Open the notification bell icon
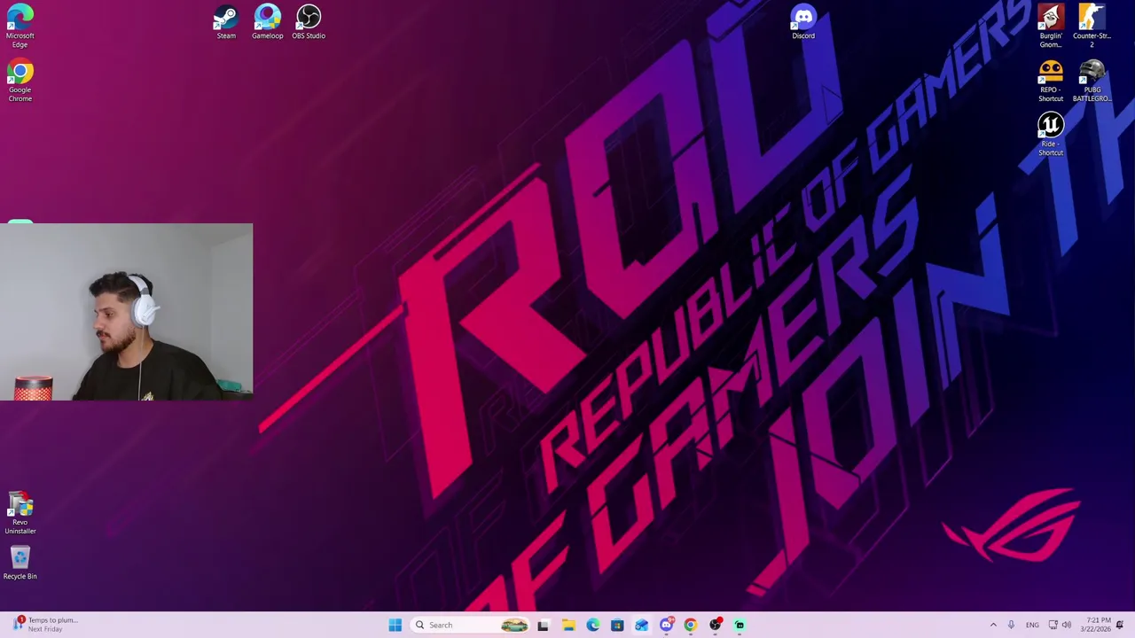Viewport: 1135px width, 638px height. (x=1120, y=625)
